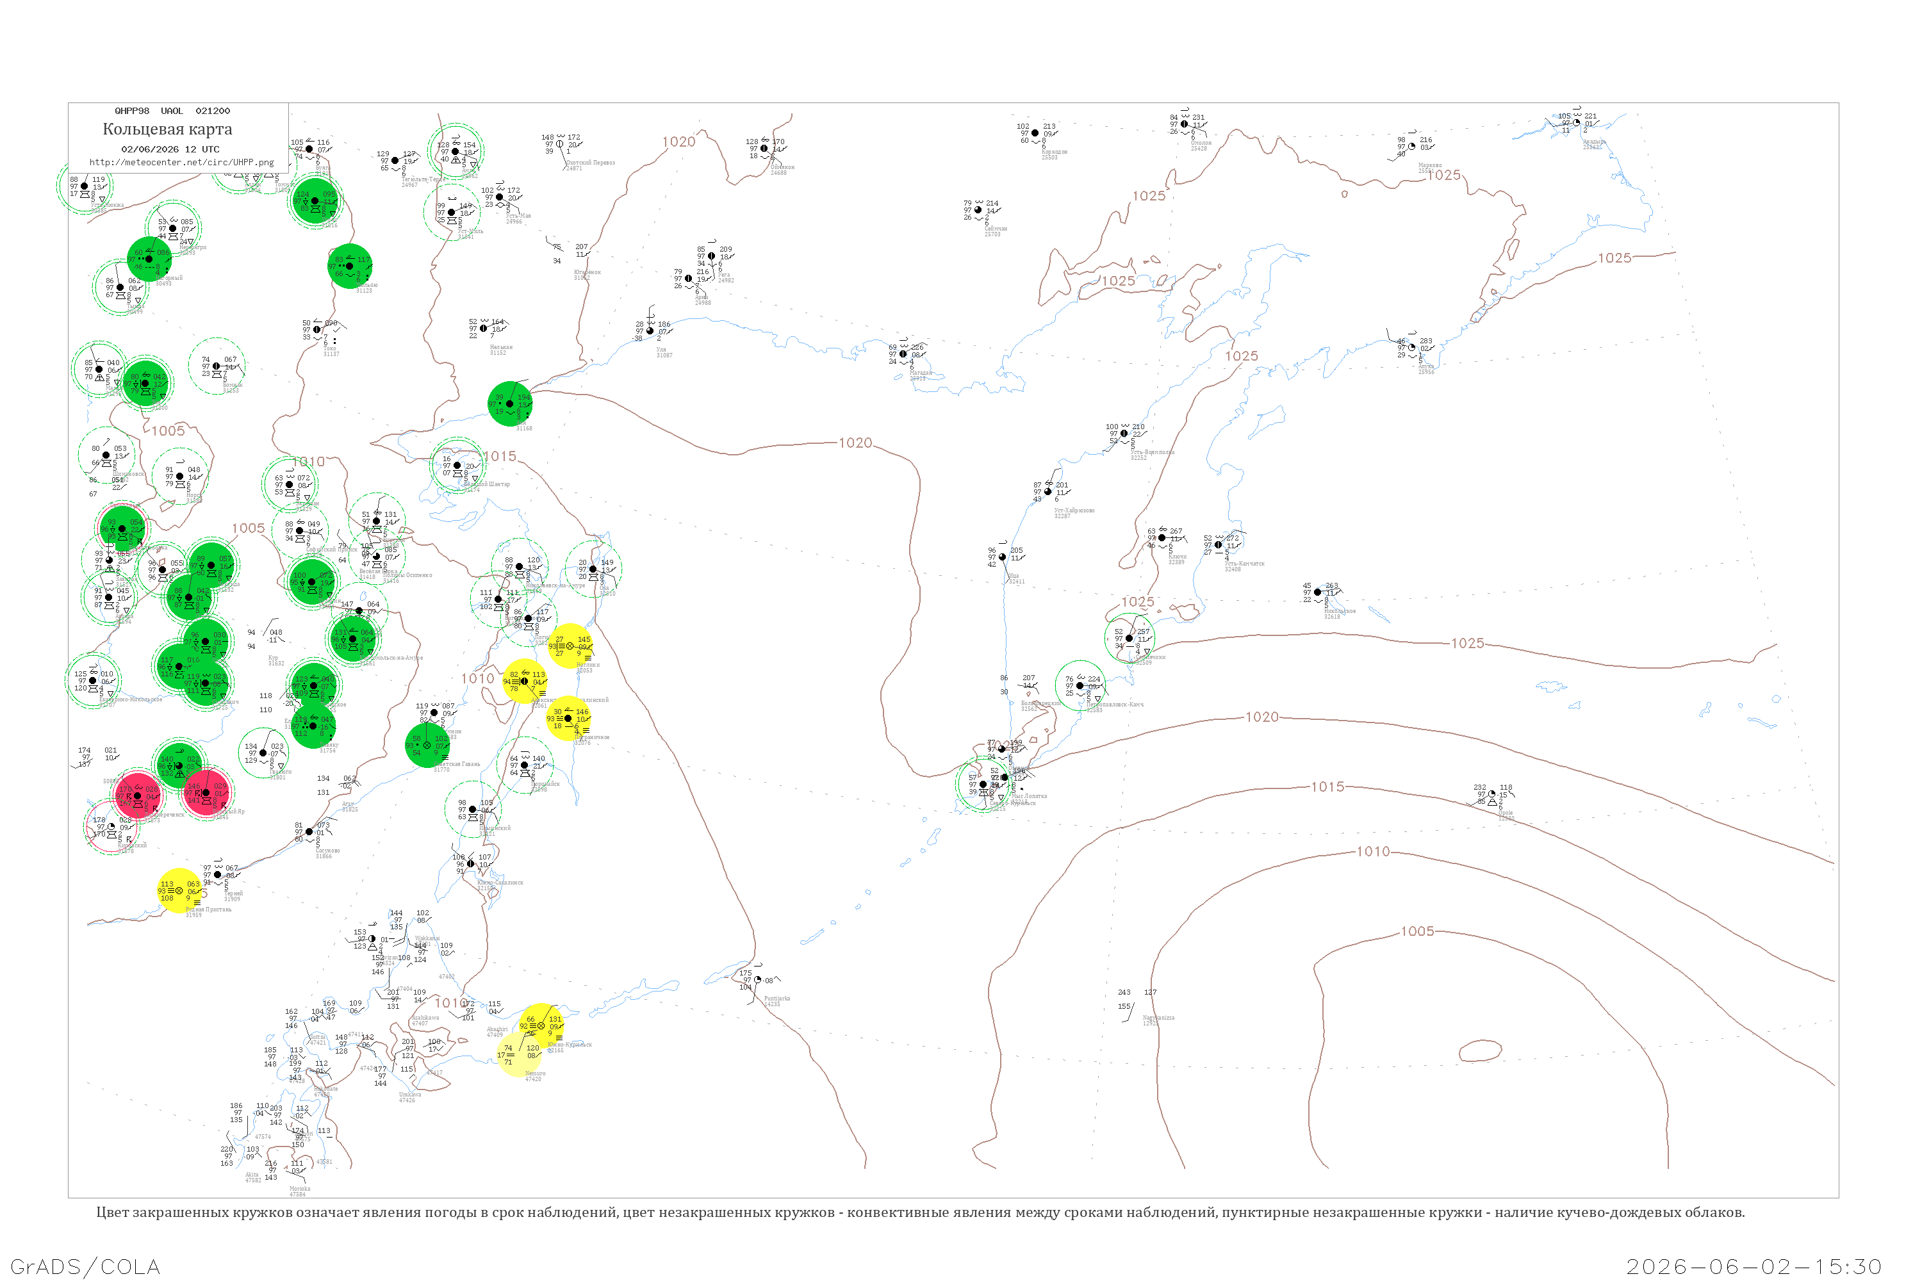The width and height of the screenshot is (1922, 1281).
Task: Click yellow Александровск-Сахалинский station circle
Action: coord(525,681)
